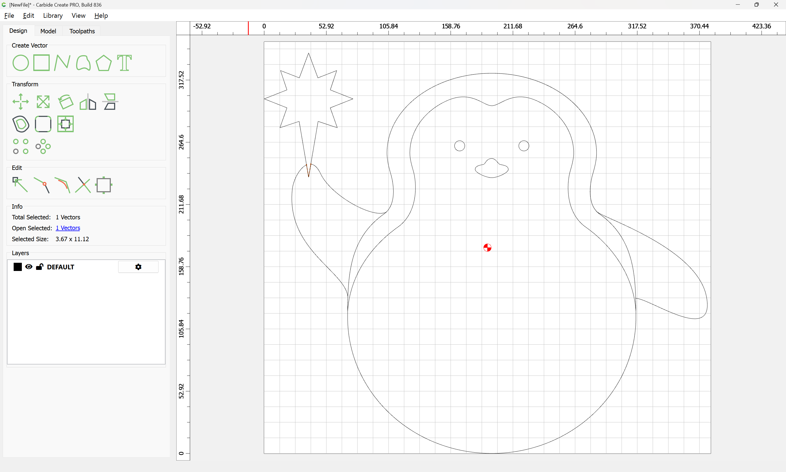Select the Curve drawing tool
This screenshot has width=786, height=472.
pyautogui.click(x=83, y=63)
